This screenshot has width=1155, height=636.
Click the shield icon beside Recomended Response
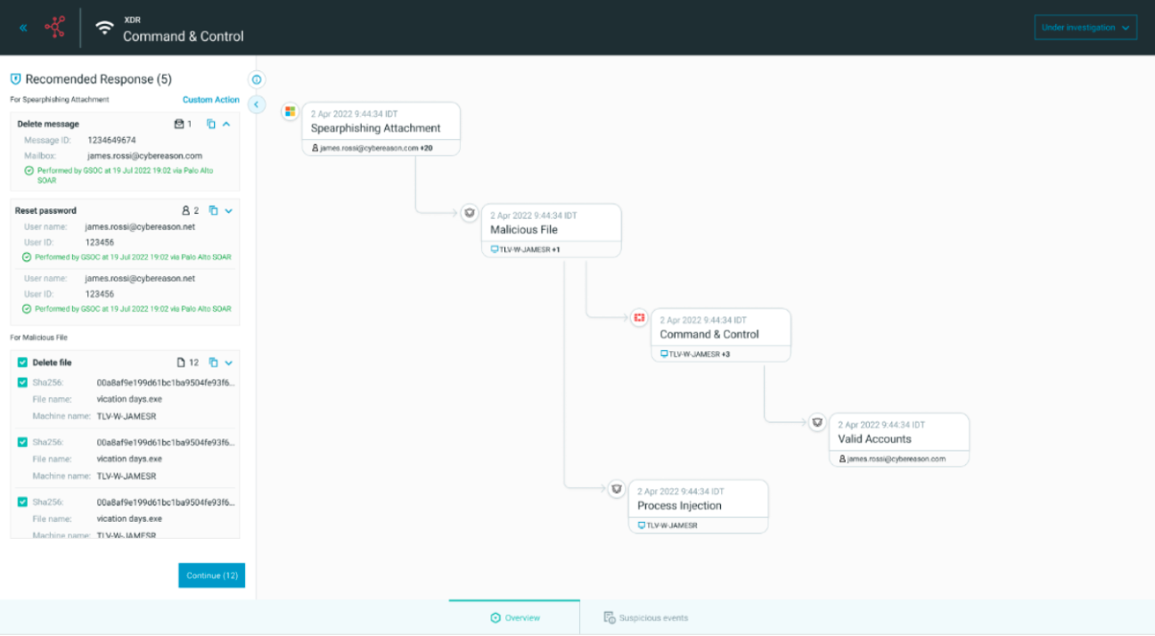(15, 78)
